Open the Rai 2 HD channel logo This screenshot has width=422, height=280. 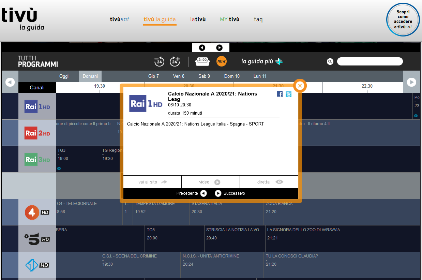coord(37,133)
